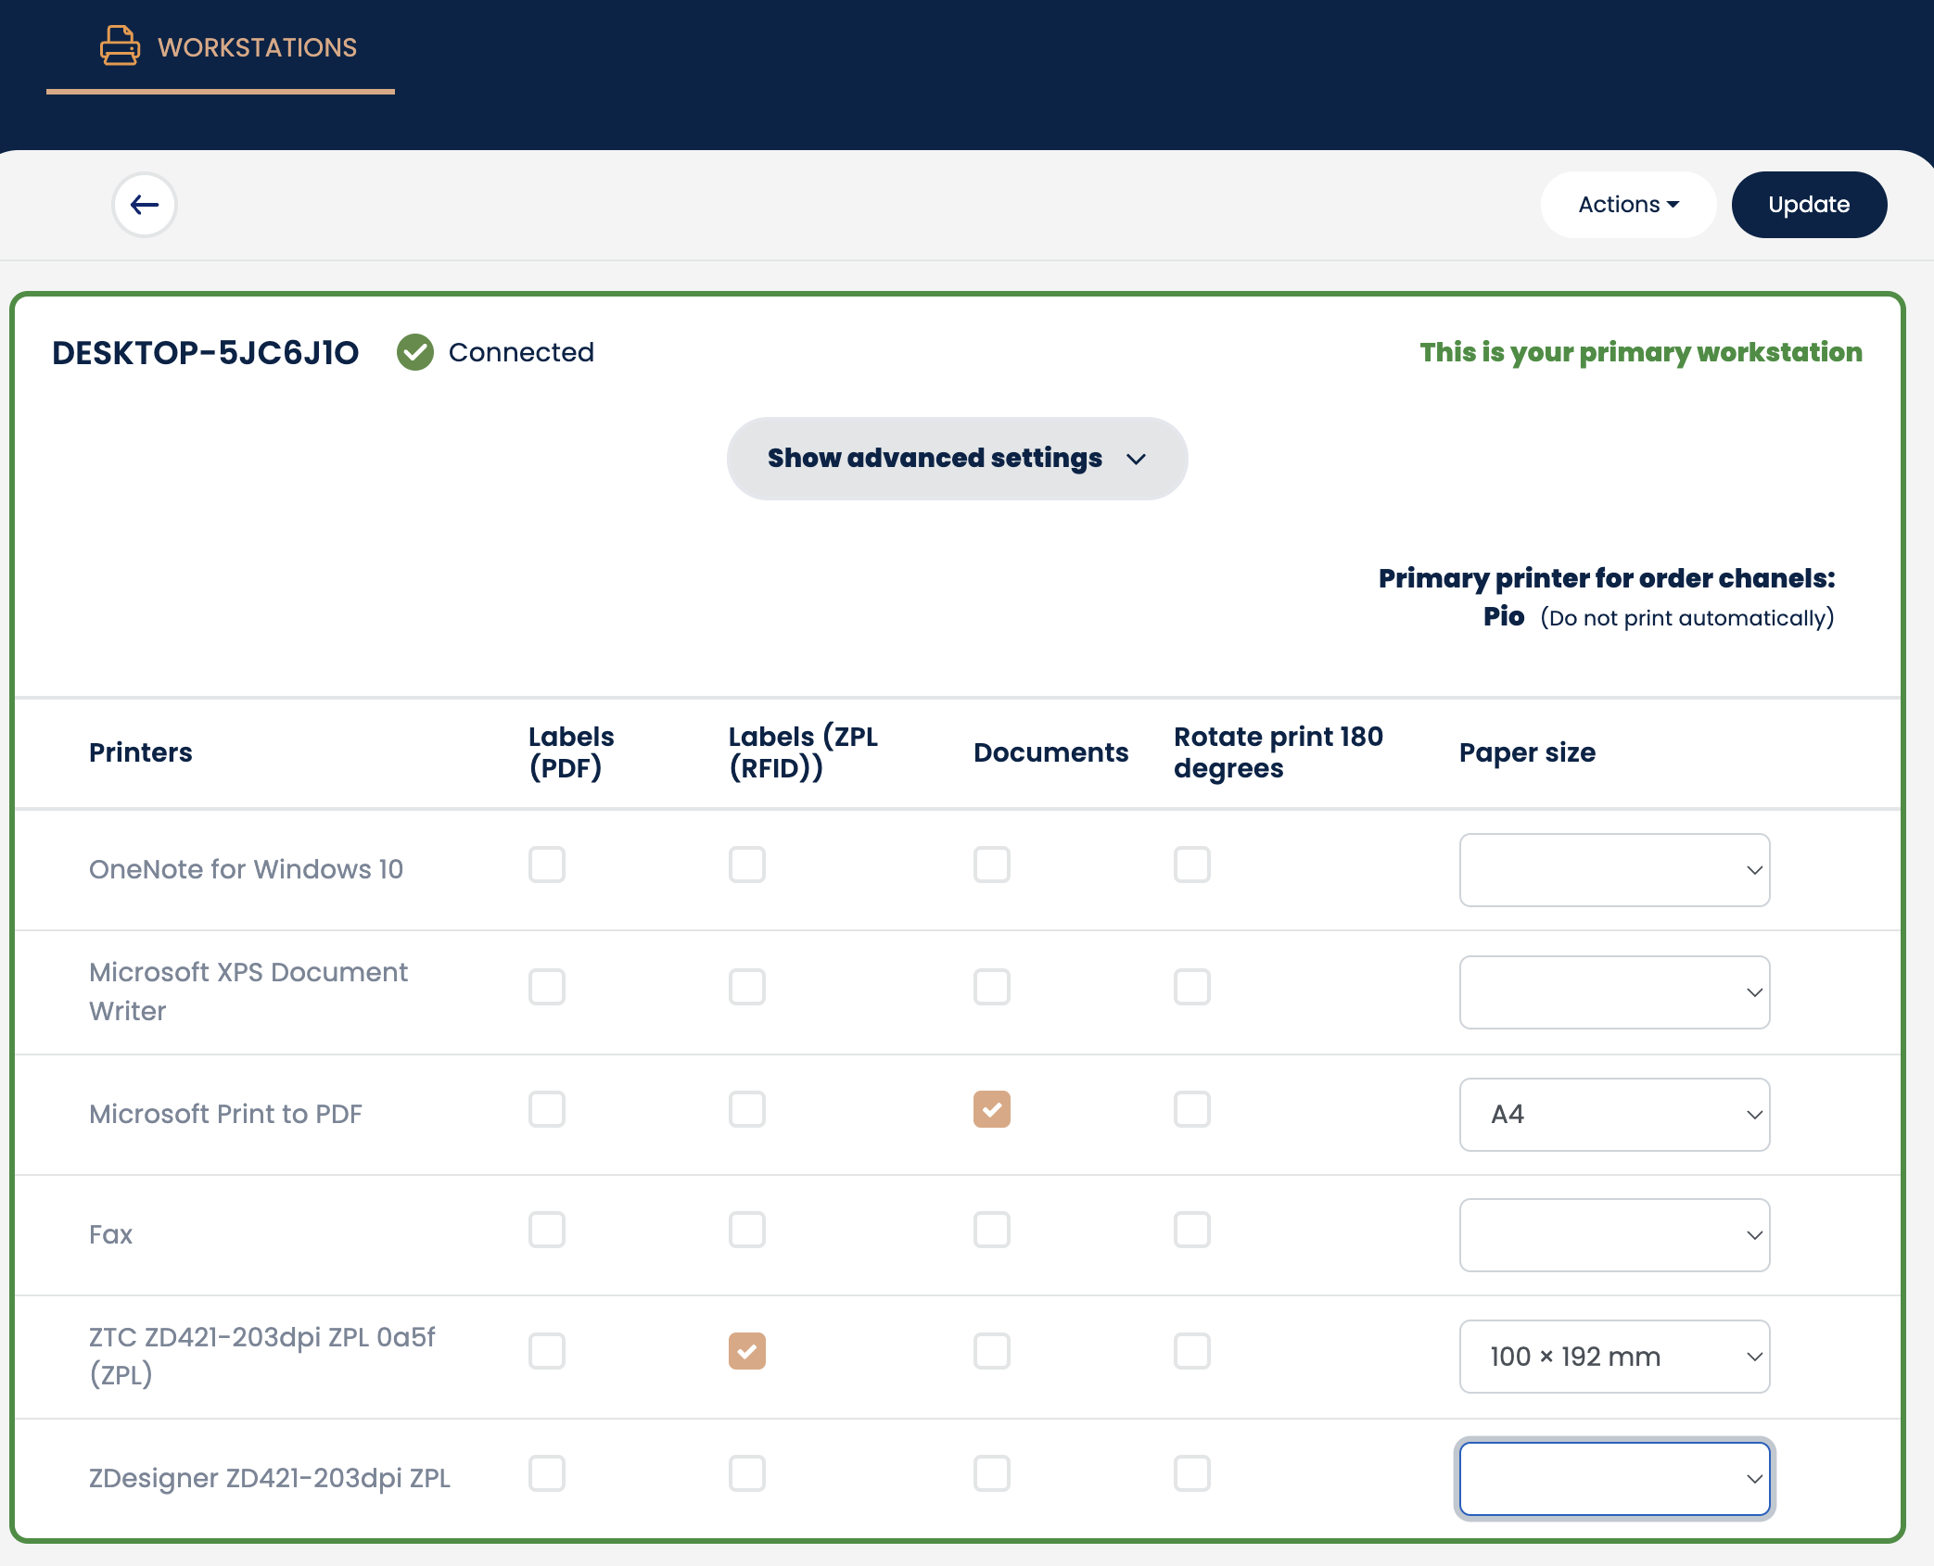
Task: Expand Show advanced settings
Action: click(x=957, y=459)
